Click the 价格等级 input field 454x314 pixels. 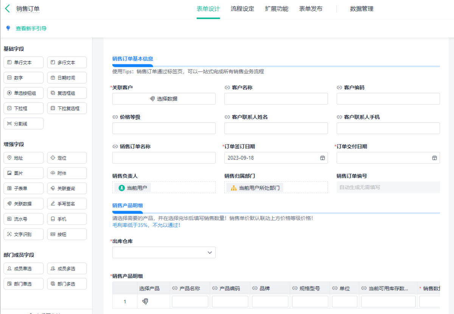pos(164,128)
